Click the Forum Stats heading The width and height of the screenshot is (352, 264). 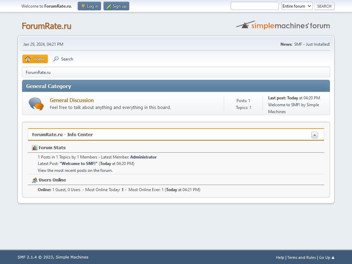click(52, 148)
